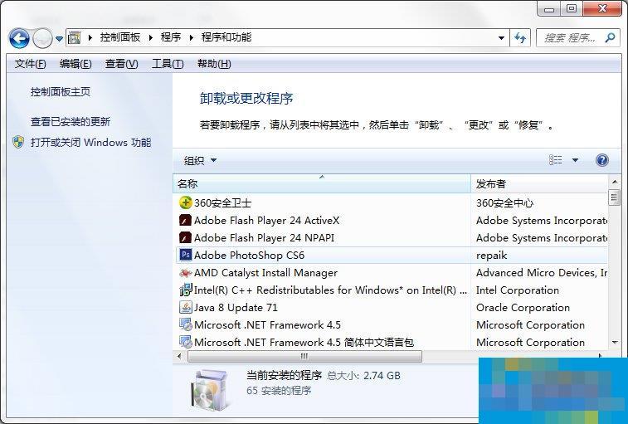Go to 控制面板主页 link
The image size is (628, 424).
(61, 92)
